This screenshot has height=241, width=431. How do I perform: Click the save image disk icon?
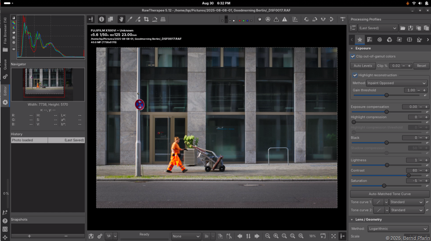point(91,236)
